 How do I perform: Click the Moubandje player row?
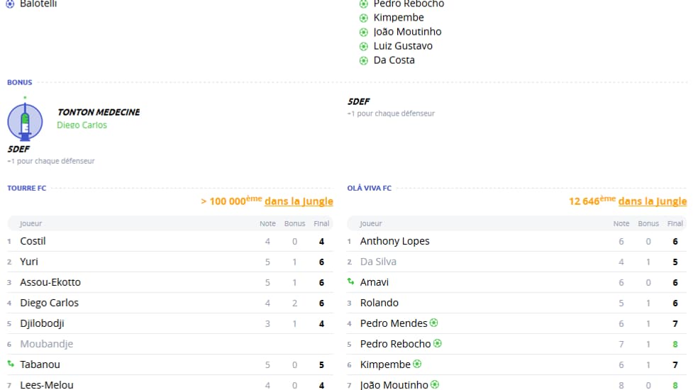[x=170, y=344]
